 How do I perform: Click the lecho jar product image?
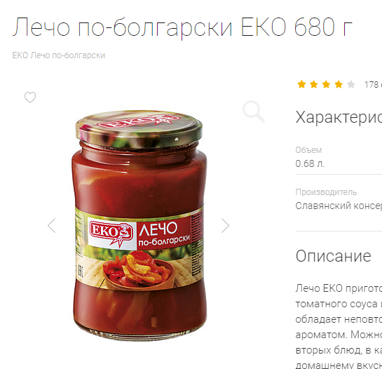[139, 226]
